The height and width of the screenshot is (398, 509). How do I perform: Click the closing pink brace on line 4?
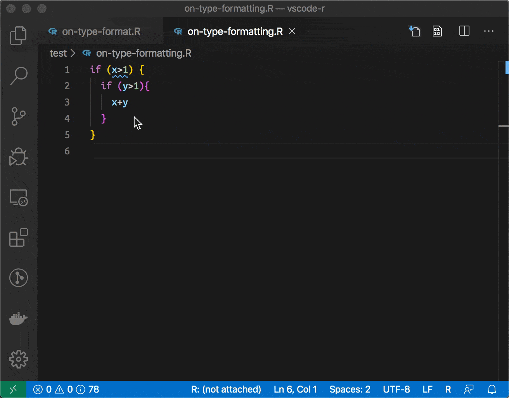(x=103, y=119)
